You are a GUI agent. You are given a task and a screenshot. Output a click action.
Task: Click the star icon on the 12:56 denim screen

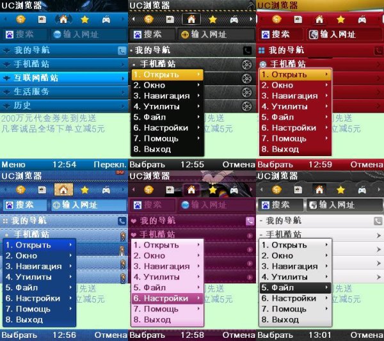pyautogui.click(x=84, y=190)
